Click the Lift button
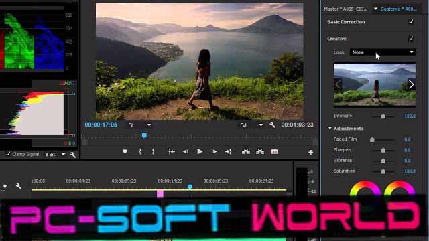The width and height of the screenshot is (429, 241). point(246,151)
